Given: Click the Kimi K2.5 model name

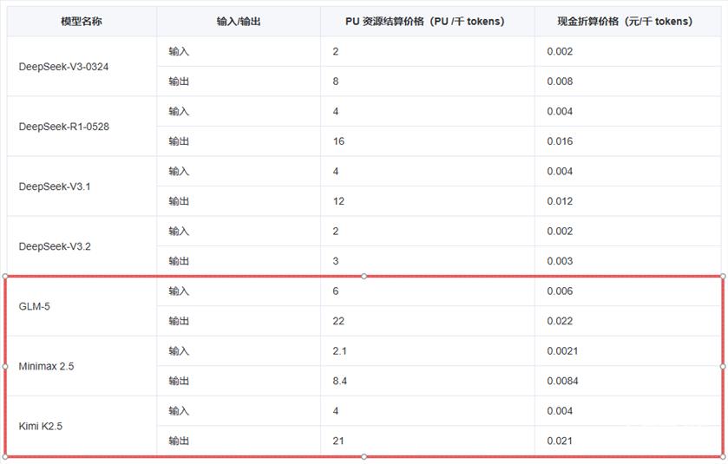Looking at the screenshot, I should [41, 426].
